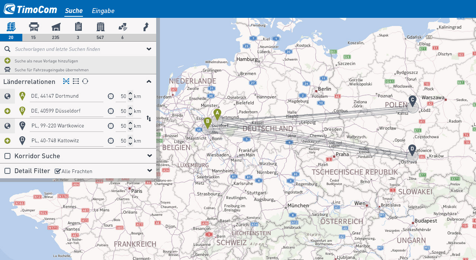Click the route arrow icon

pyautogui.click(x=146, y=27)
